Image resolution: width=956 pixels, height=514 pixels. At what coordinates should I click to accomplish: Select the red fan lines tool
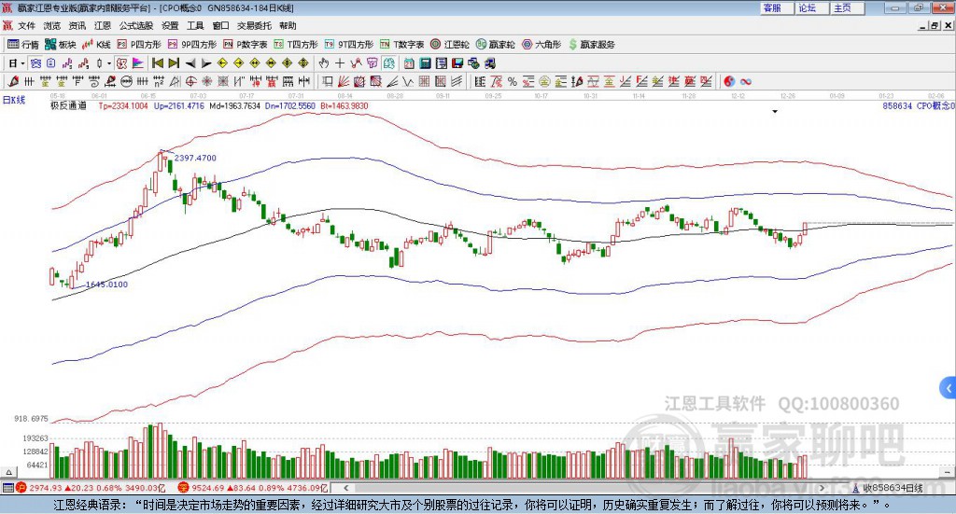pos(344,81)
